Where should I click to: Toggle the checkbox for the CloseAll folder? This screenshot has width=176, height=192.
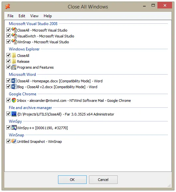tap(8, 55)
